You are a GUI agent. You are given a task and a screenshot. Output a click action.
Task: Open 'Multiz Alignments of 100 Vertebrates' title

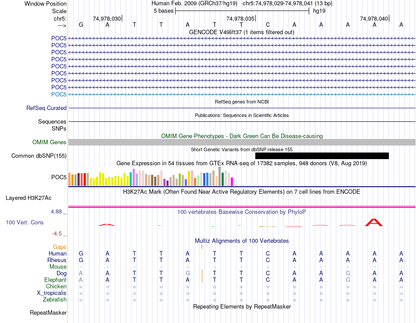pos(242,241)
